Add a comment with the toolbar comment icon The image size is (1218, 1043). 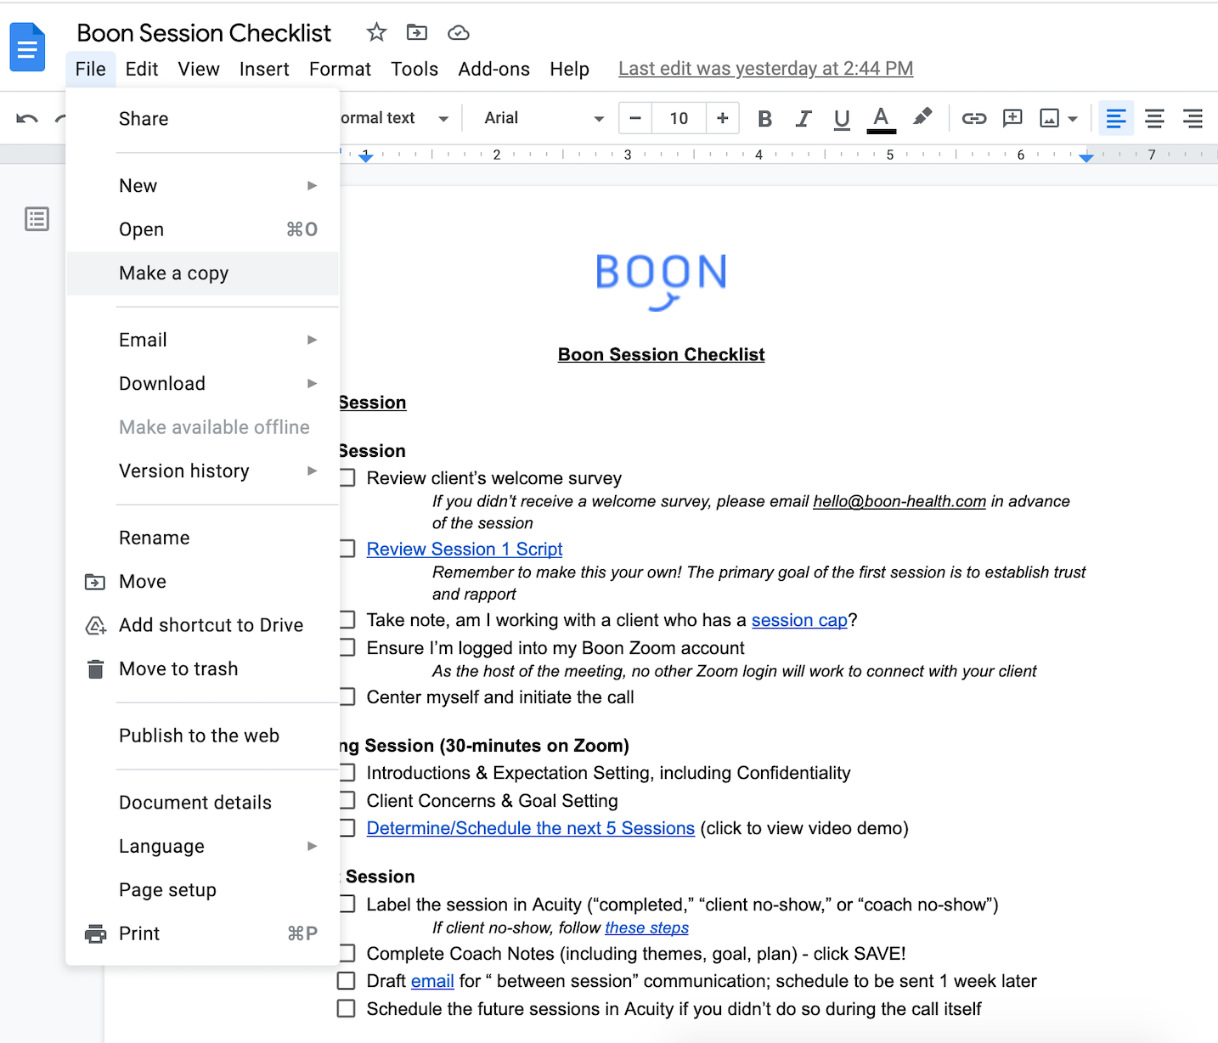pyautogui.click(x=1012, y=119)
